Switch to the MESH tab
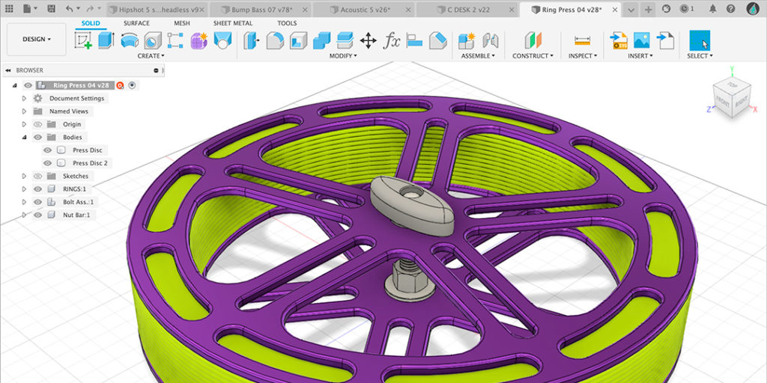 [x=182, y=23]
